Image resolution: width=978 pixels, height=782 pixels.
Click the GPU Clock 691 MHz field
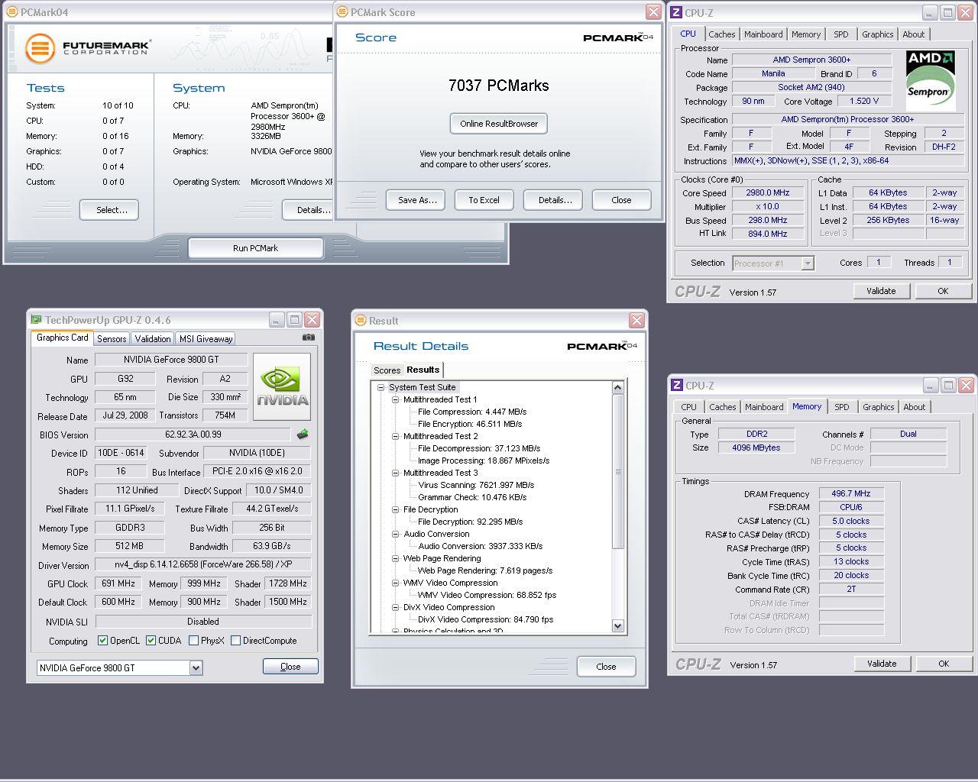click(x=120, y=583)
